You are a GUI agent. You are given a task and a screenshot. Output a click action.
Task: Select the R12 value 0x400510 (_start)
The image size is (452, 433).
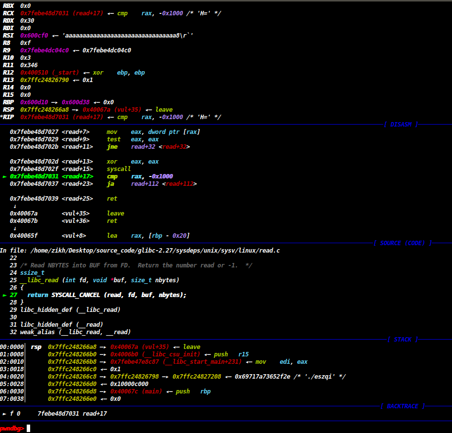tap(49, 73)
